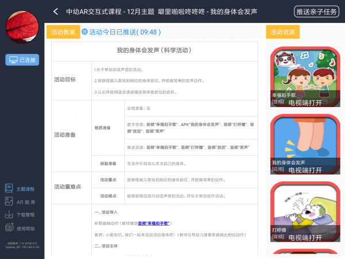This screenshot has width=345, height=259.
Task: Select 使用帮助 menu label
Action: (x=26, y=228)
